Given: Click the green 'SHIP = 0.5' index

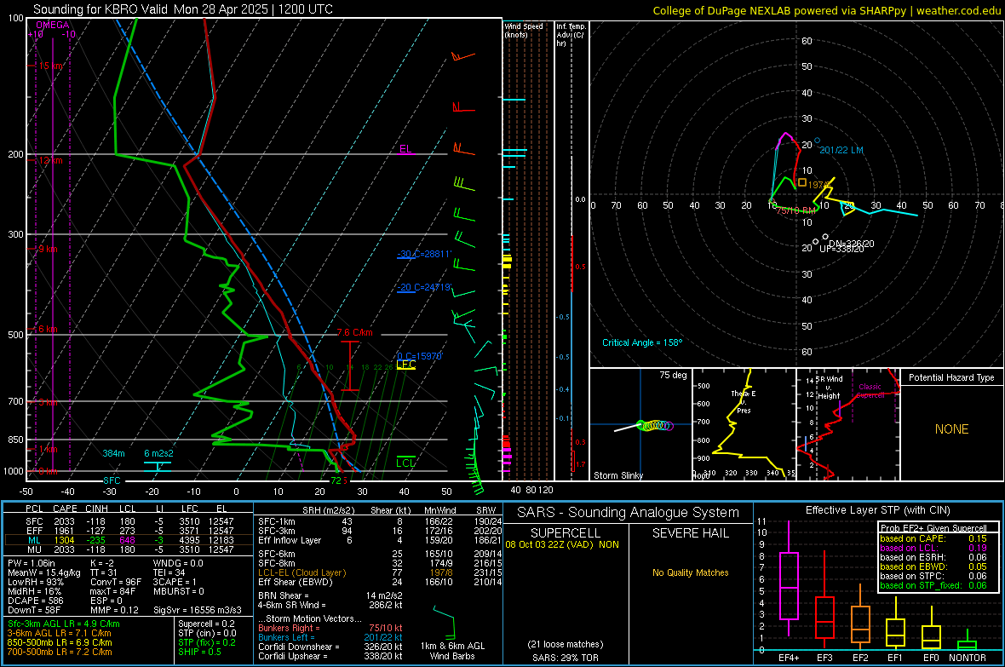Looking at the screenshot, I should click(199, 652).
